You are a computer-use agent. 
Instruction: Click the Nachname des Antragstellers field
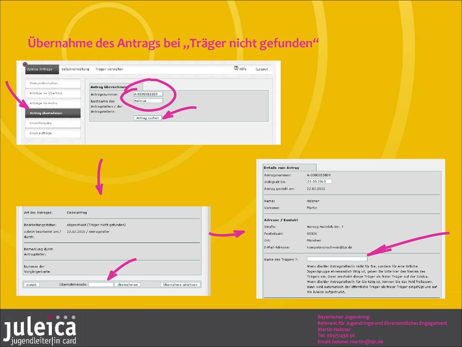coord(148,101)
